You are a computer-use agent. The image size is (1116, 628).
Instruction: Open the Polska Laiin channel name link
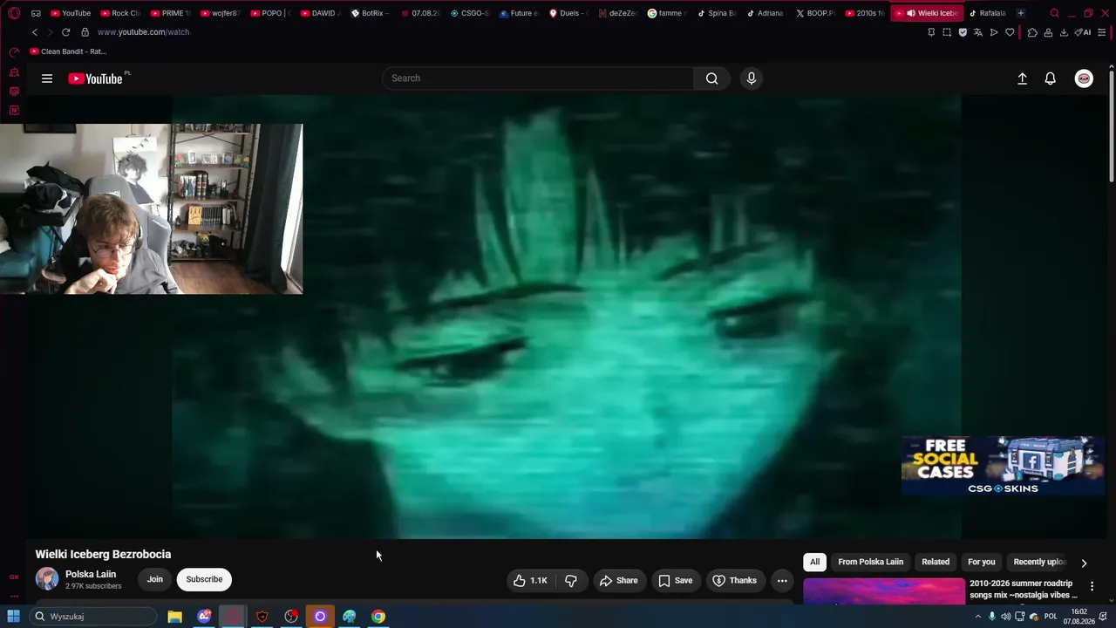pyautogui.click(x=91, y=574)
